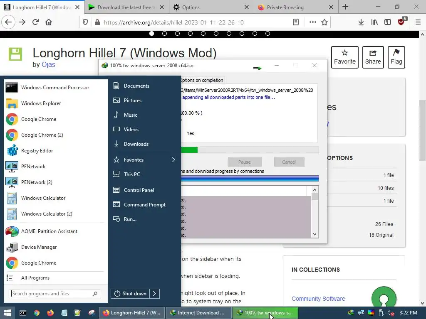Open a new Firefox tab
426x319 pixels.
coord(345,7)
